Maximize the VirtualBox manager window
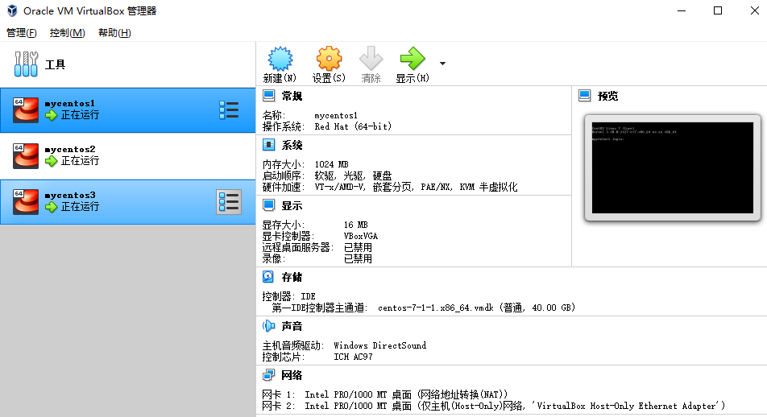 pos(718,10)
